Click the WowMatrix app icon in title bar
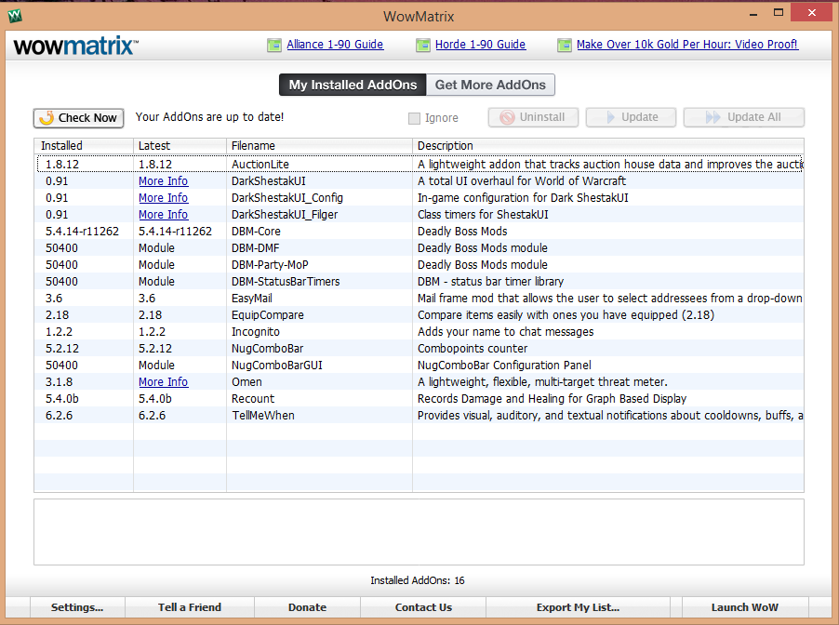 [15, 16]
